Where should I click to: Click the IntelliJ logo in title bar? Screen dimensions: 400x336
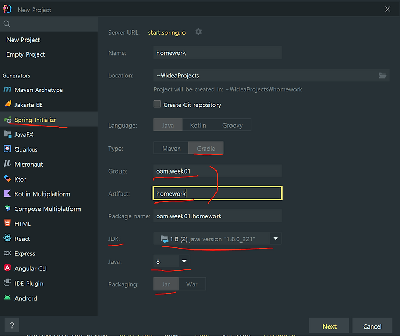(7, 9)
